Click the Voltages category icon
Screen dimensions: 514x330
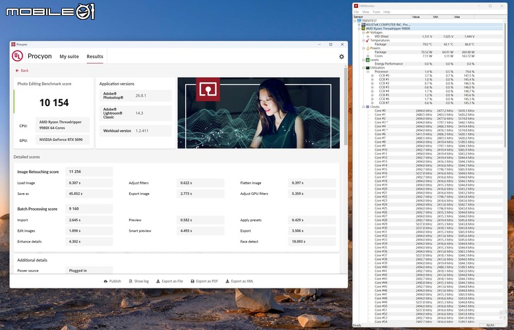pyautogui.click(x=368, y=32)
